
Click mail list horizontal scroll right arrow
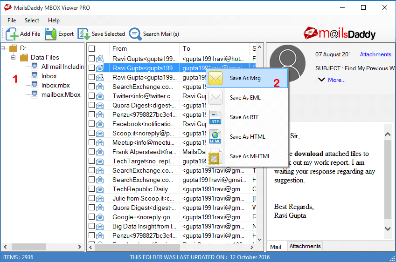(251, 248)
